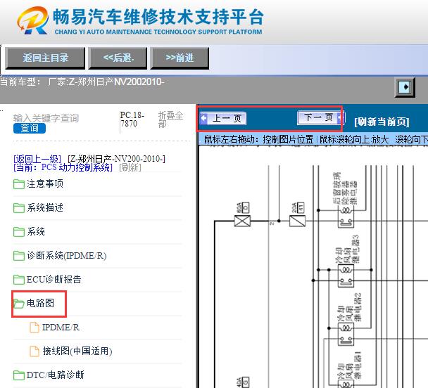Open the 注意事项 folder
428x388 pixels.
click(45, 184)
